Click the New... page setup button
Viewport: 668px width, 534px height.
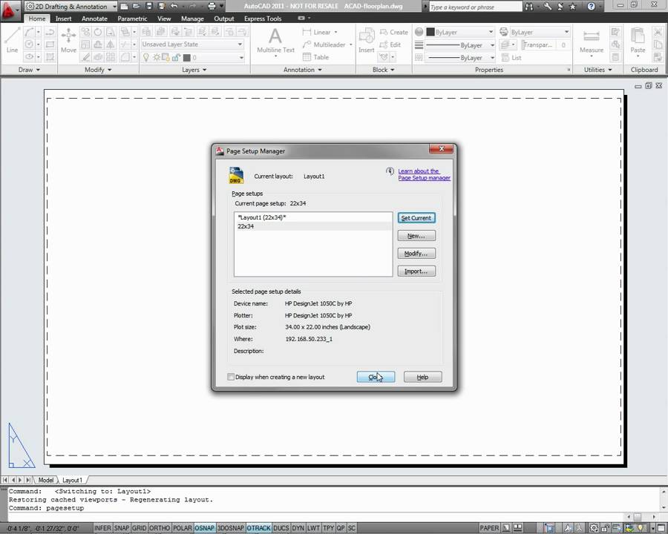(x=416, y=236)
